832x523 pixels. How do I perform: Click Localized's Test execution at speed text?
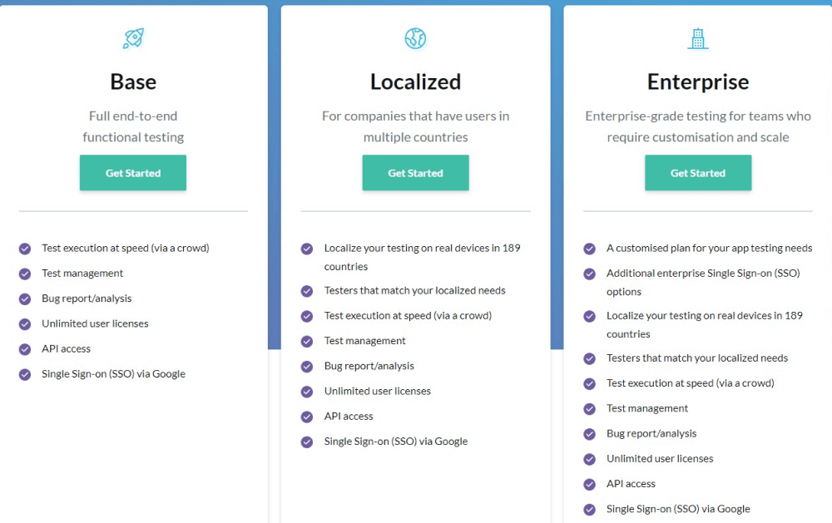point(408,316)
